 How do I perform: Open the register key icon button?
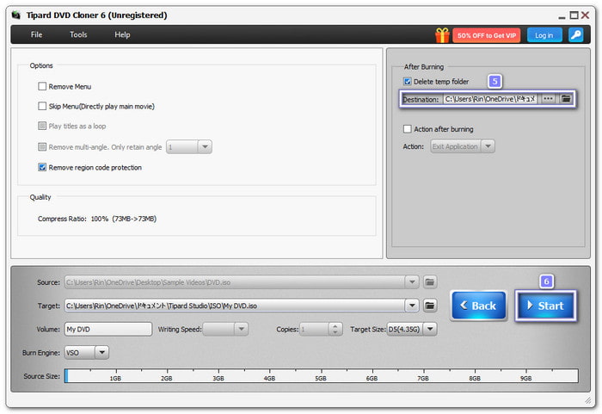click(x=575, y=35)
